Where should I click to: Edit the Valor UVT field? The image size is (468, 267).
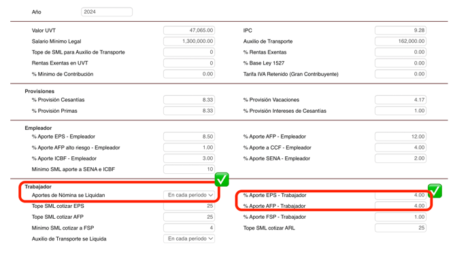point(189,31)
